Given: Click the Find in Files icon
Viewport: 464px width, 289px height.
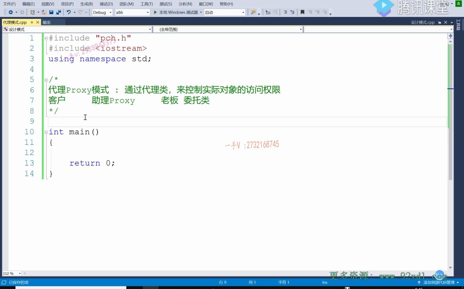Looking at the screenshot, I should point(253,12).
